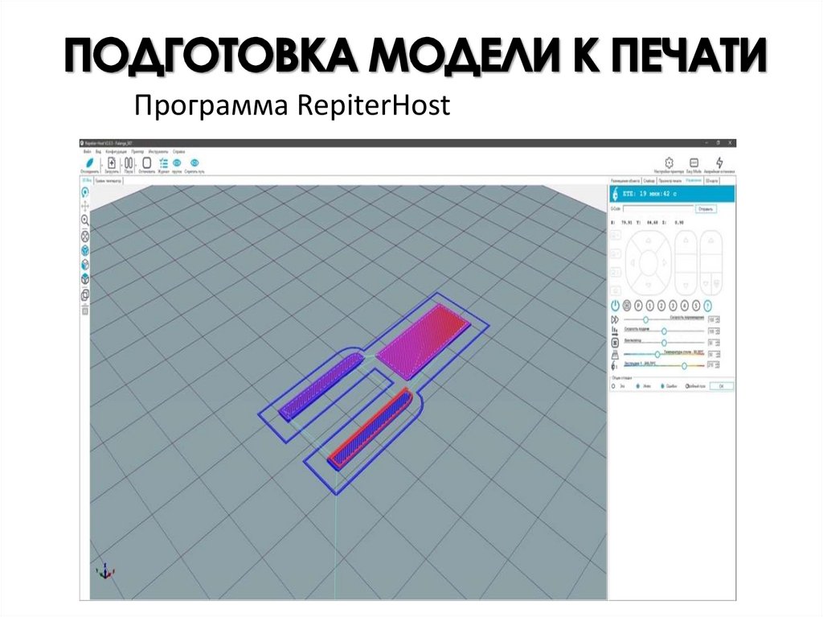This screenshot has height=617, width=823.
Task: Click the Connect (Отсоединить) toolbar icon
Action: click(x=90, y=163)
